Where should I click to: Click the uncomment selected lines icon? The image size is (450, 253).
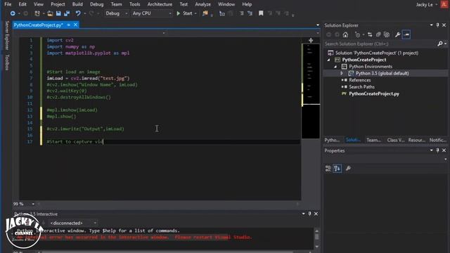click(x=250, y=13)
